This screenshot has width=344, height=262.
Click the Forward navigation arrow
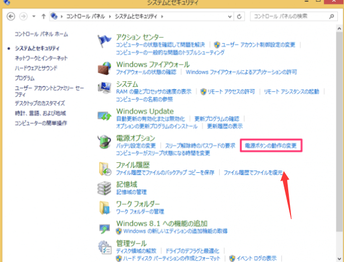23,17
